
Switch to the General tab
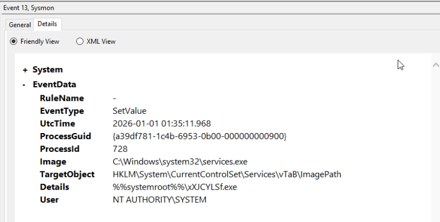(x=19, y=25)
